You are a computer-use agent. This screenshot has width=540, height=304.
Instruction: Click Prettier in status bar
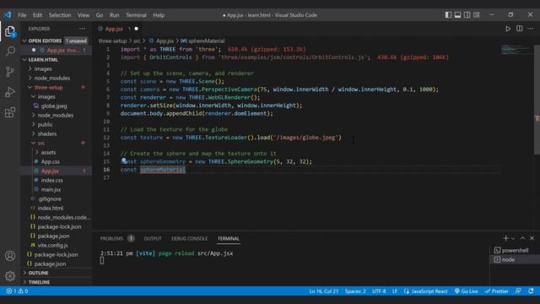pyautogui.click(x=496, y=291)
